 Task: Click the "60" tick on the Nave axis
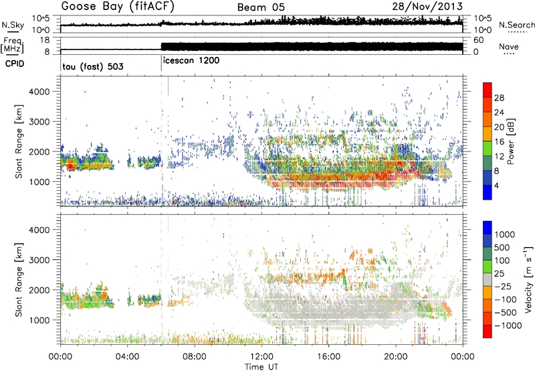[479, 40]
